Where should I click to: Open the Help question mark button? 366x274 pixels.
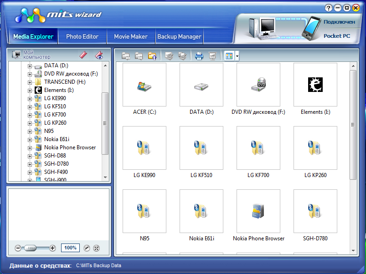(x=329, y=8)
